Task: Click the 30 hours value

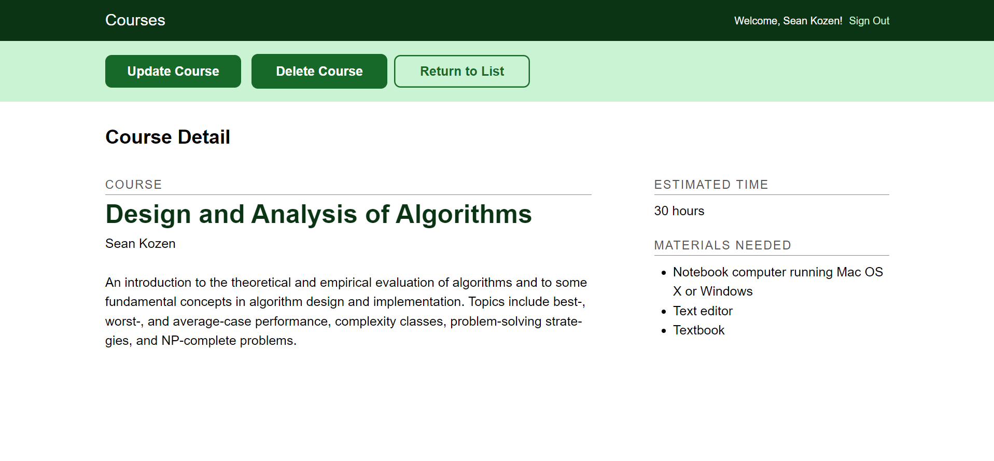Action: (679, 211)
